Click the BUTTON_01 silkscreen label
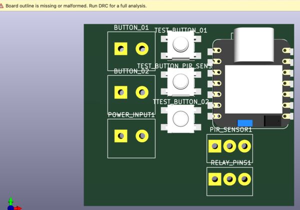 pos(131,27)
